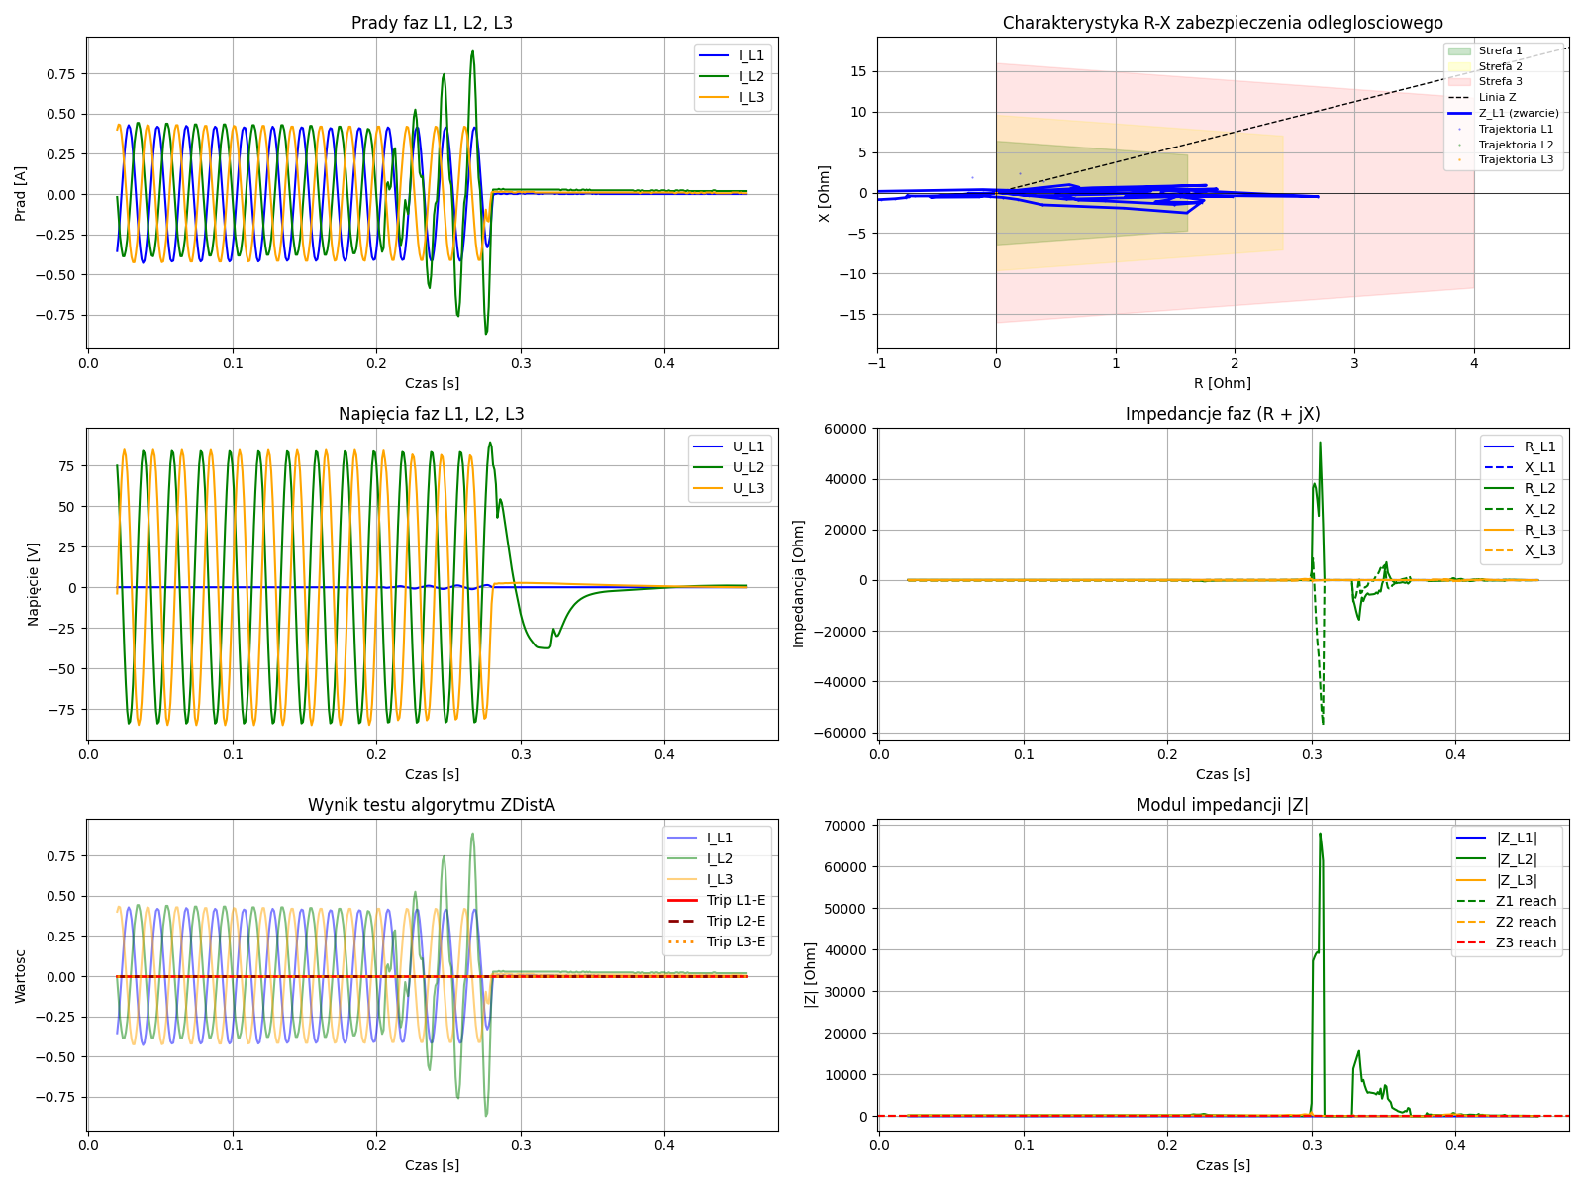
Task: Select the Z3 reach red dashed legend entry
Action: click(1526, 942)
